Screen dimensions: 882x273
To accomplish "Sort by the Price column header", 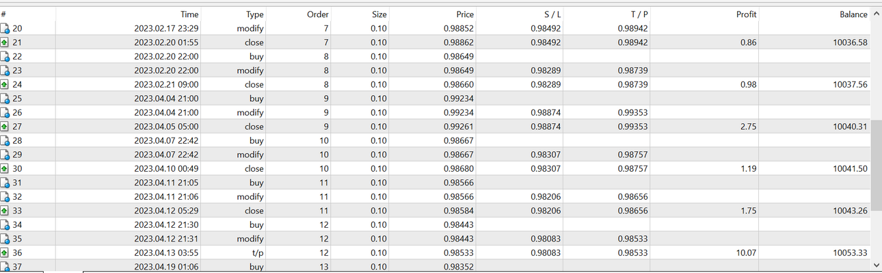I will pos(433,14).
